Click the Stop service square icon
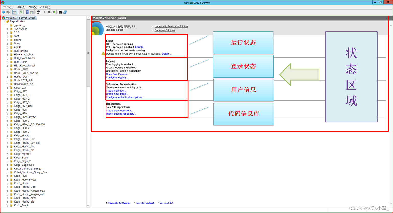The height and width of the screenshot is (213, 393). click(x=49, y=12)
